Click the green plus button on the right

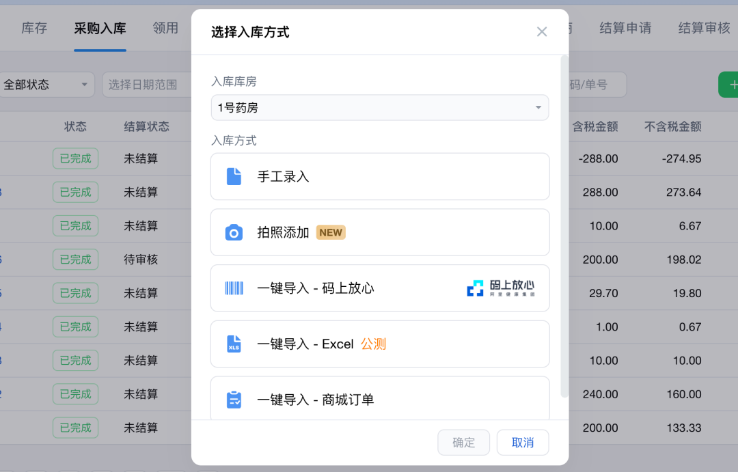(732, 84)
